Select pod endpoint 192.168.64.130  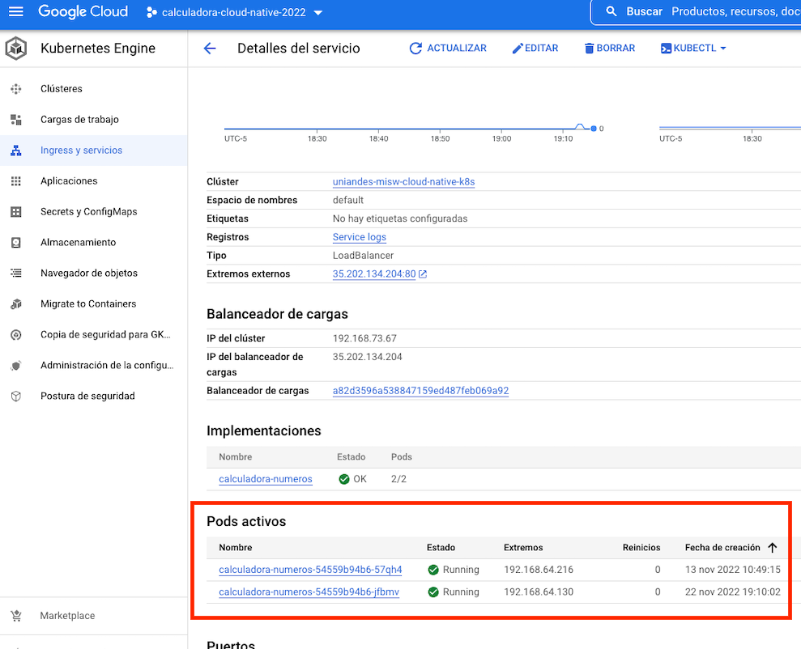click(x=539, y=592)
